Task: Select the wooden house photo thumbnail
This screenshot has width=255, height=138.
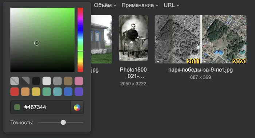Action: click(x=101, y=39)
